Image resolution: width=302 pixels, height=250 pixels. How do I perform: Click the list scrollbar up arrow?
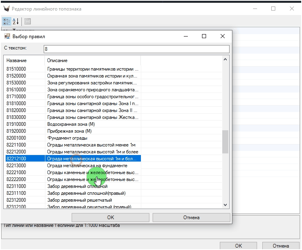[225, 60]
